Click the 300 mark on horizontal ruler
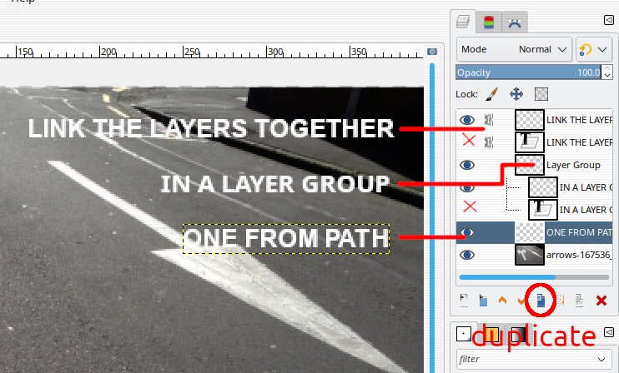The image size is (619, 373). pyautogui.click(x=275, y=52)
